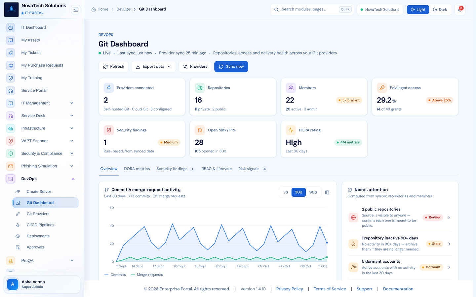Click the Sync now button
The image size is (476, 297).
pos(231,67)
